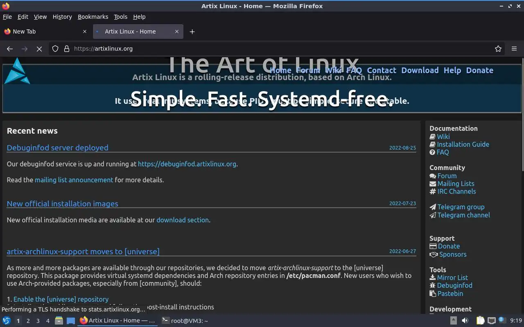Open the Contact link in site header
The image size is (524, 327).
coord(382,70)
